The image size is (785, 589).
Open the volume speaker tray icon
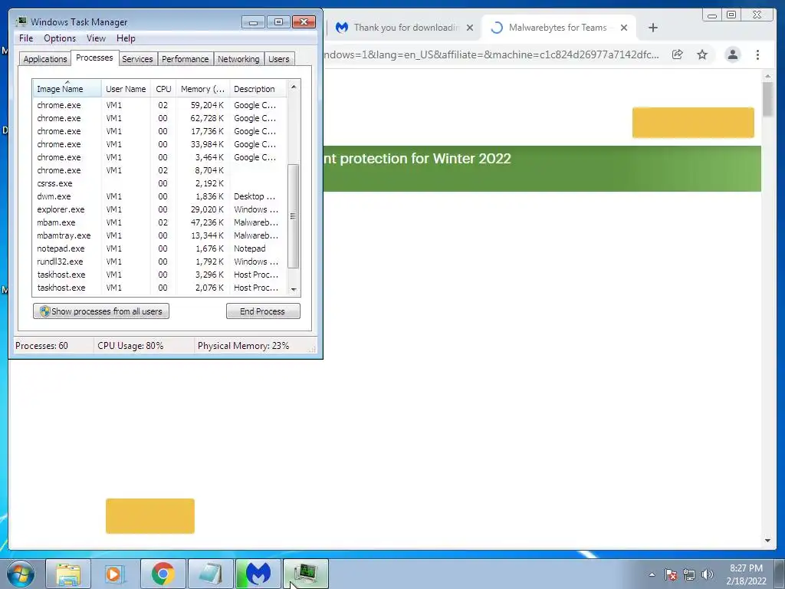708,574
